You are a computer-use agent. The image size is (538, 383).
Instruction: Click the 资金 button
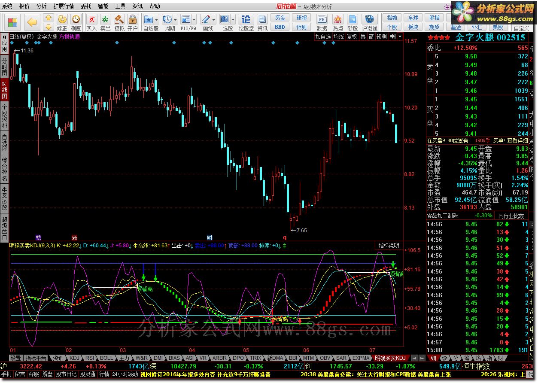pyautogui.click(x=280, y=18)
